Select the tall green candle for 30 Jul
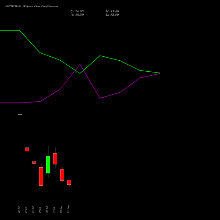Image resolution: width=220 pixels, height=220 pixels. tap(48, 165)
